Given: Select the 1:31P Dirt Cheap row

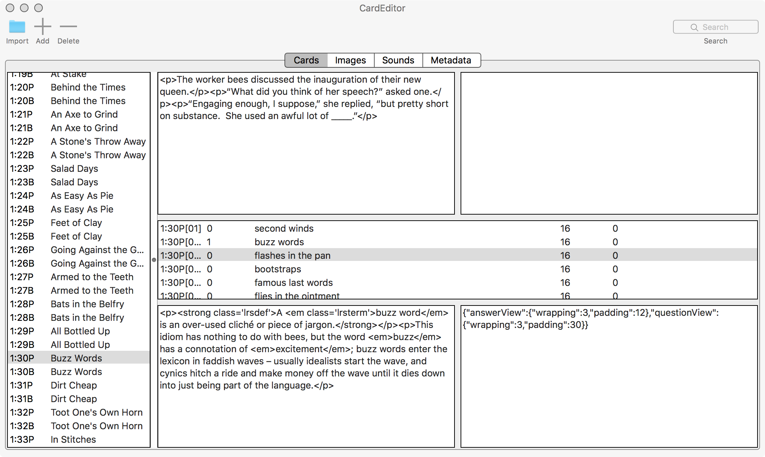Looking at the screenshot, I should tap(79, 385).
